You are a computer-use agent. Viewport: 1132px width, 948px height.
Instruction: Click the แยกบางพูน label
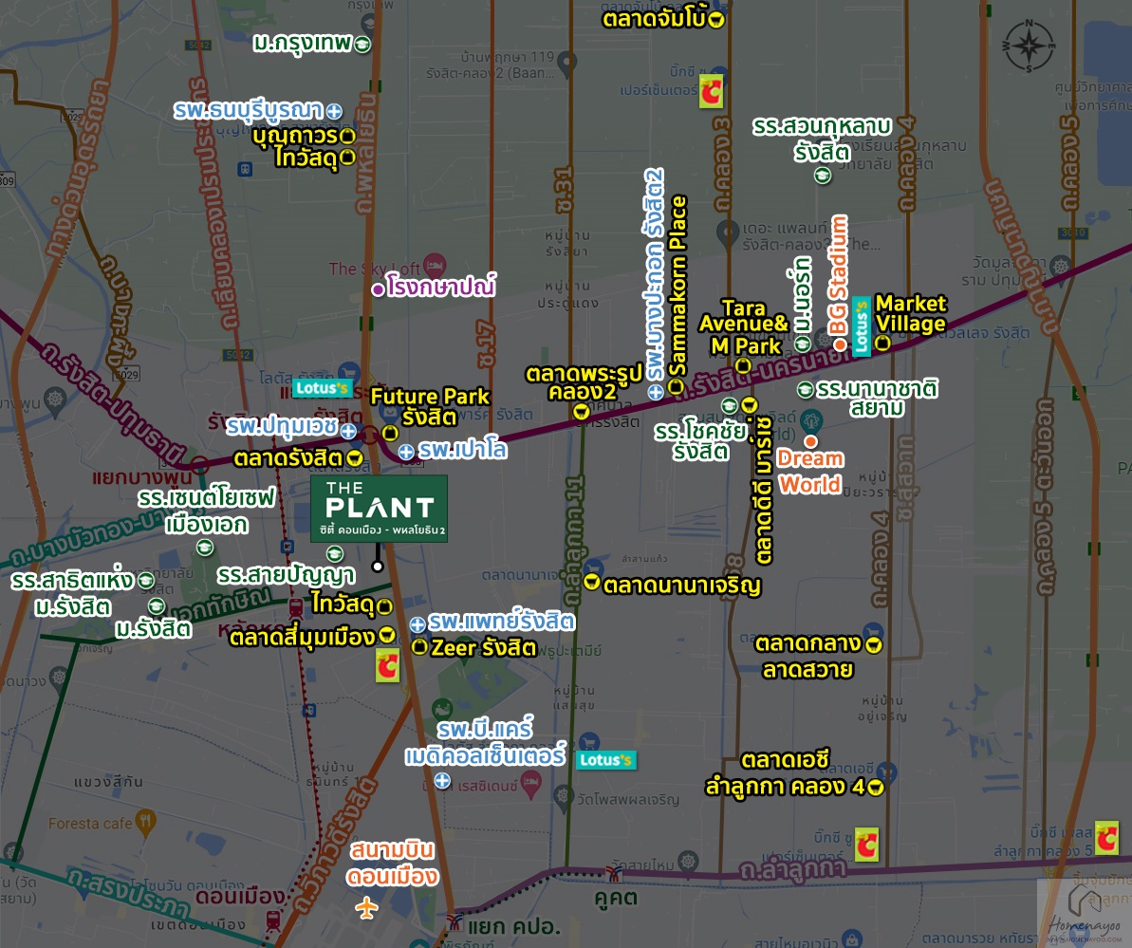pyautogui.click(x=142, y=477)
